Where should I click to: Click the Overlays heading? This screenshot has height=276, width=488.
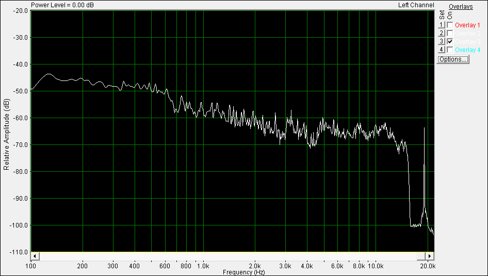[461, 7]
